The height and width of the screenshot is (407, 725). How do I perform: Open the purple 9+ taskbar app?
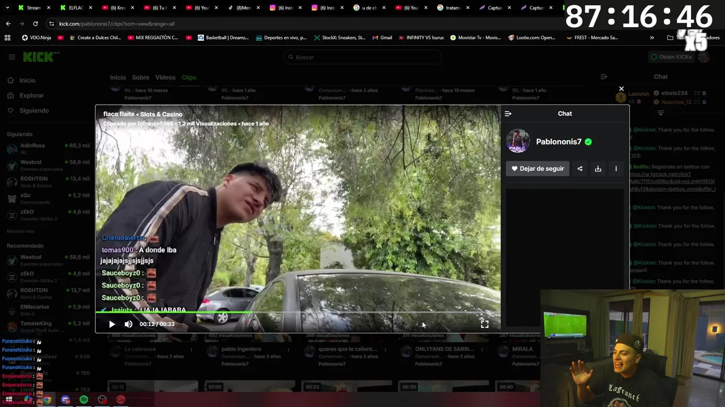click(x=66, y=400)
